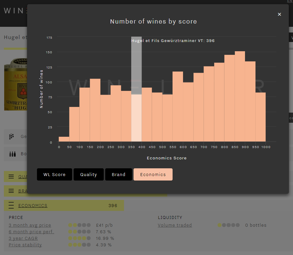Image resolution: width=293 pixels, height=255 pixels.
Task: Open the Price stability link
Action: pyautogui.click(x=25, y=245)
